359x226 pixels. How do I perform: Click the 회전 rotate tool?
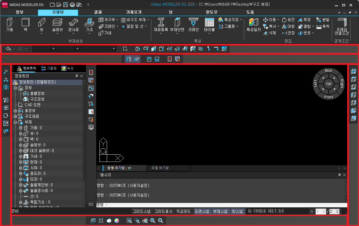pos(288,20)
